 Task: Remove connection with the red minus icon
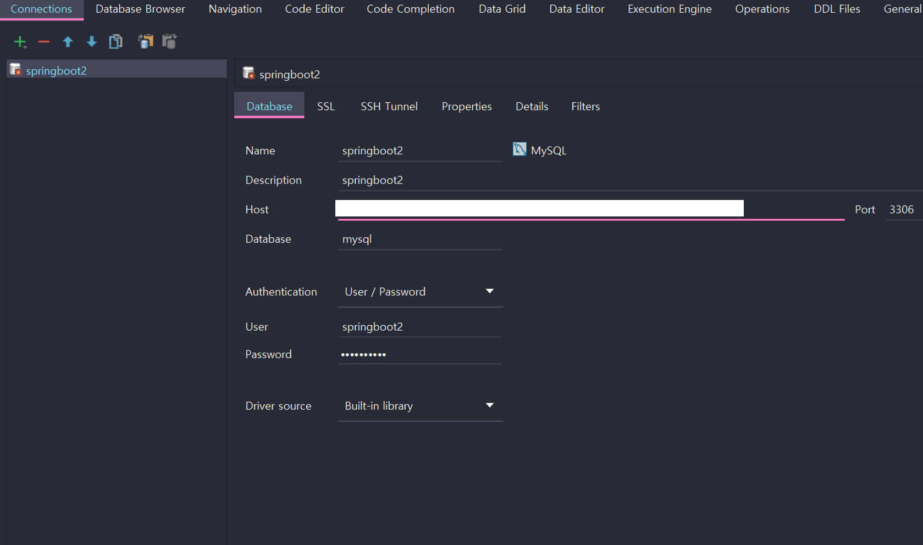(x=44, y=42)
